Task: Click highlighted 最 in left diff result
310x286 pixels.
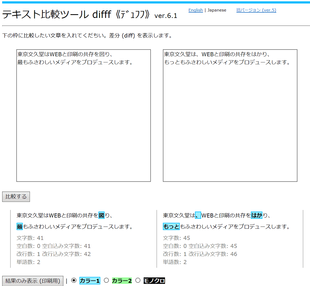Action: [20, 227]
